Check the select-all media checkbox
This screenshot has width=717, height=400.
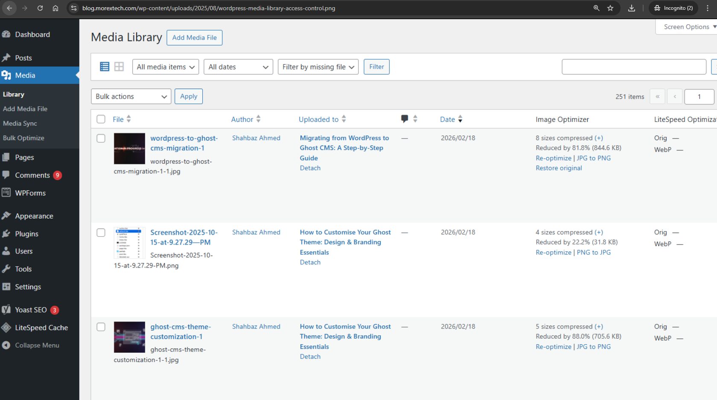coord(101,119)
